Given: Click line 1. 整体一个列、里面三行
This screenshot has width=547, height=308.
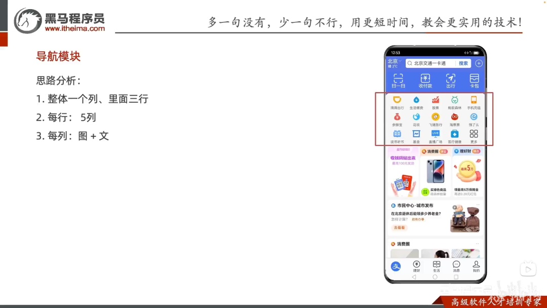Looking at the screenshot, I should [92, 99].
